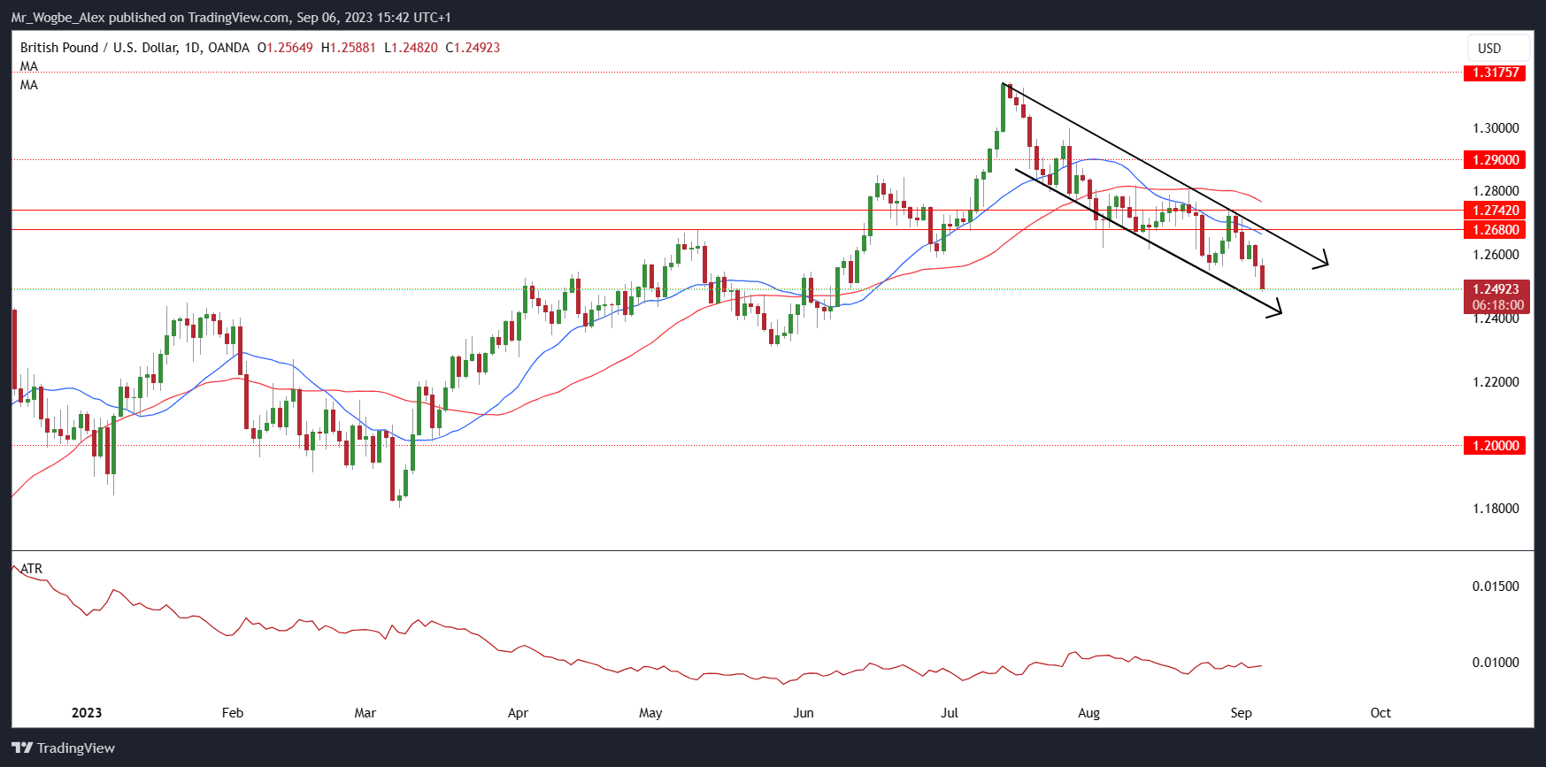Click the open value O1.25649
The height and width of the screenshot is (767, 1546).
point(285,48)
